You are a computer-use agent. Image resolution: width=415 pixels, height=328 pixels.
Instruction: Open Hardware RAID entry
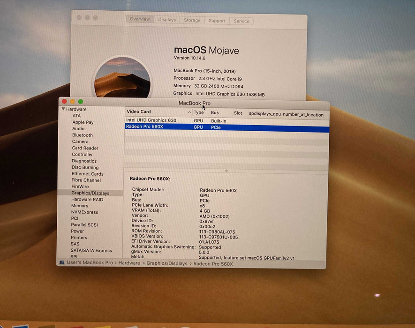pyautogui.click(x=87, y=200)
